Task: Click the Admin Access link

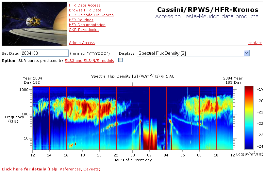Action: (82, 43)
